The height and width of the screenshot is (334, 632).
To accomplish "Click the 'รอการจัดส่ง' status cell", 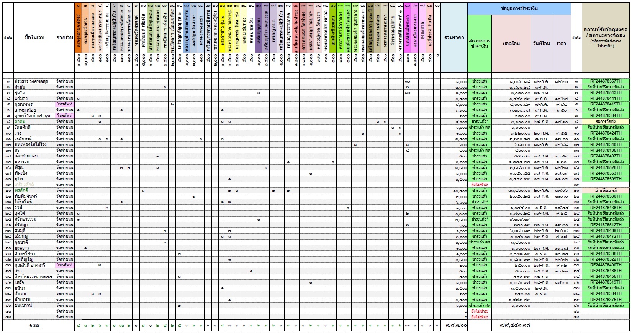I will click(x=606, y=122).
